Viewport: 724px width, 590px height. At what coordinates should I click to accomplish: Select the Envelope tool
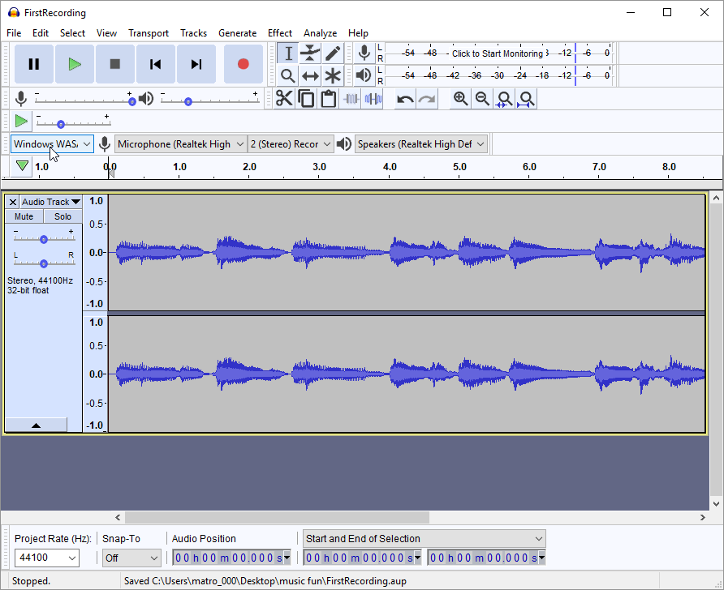(310, 53)
